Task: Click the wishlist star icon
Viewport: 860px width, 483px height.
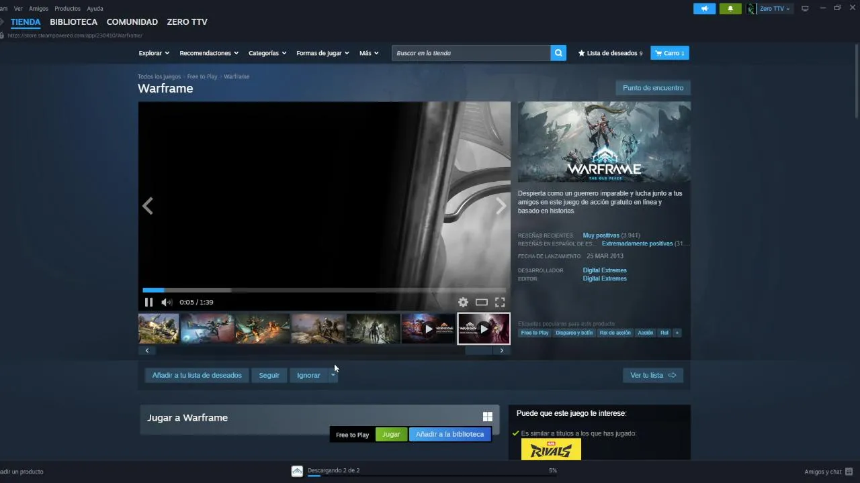Action: pos(582,53)
